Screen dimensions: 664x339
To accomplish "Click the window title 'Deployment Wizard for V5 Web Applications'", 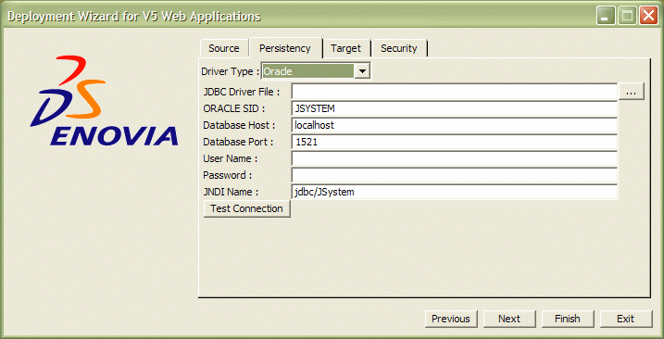I will (133, 17).
